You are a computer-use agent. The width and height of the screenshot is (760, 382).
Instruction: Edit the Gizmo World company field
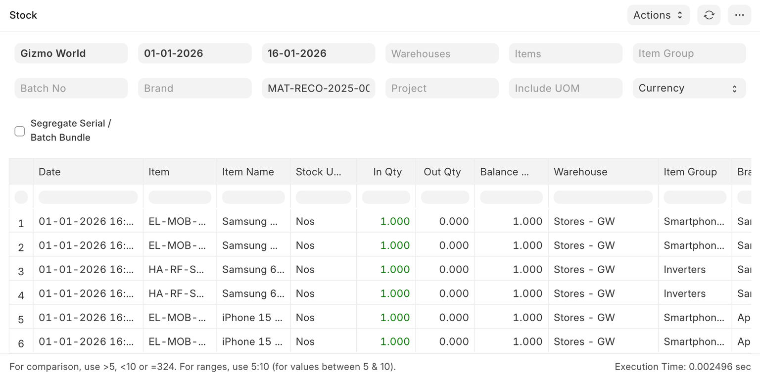[x=71, y=53]
